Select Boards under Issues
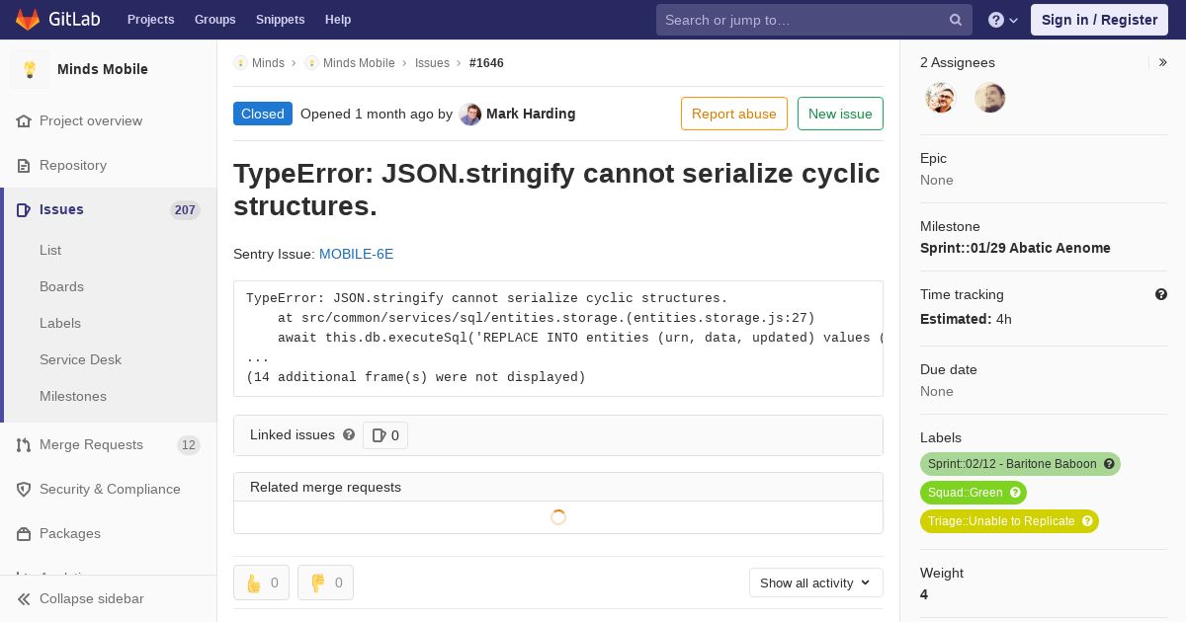This screenshot has height=622, width=1186. 61,286
